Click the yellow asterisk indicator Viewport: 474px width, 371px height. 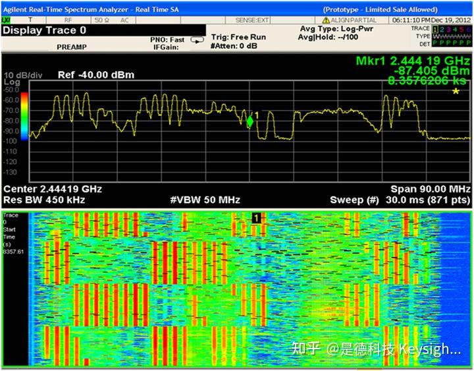[456, 92]
